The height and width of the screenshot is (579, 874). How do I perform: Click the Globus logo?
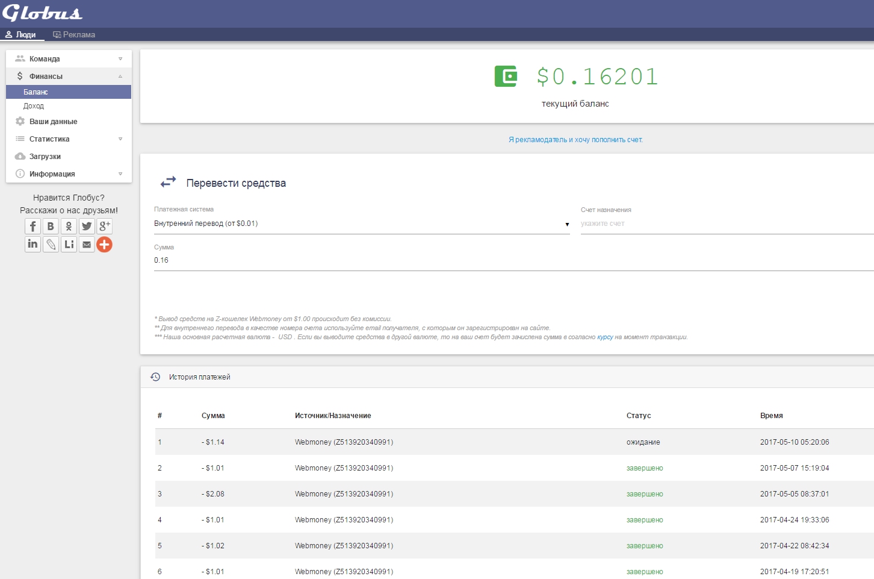click(x=42, y=13)
